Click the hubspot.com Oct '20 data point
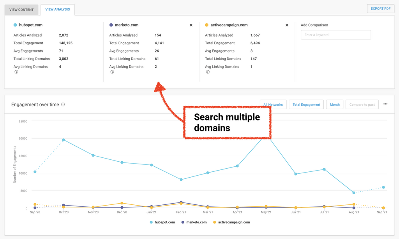The width and height of the screenshot is (399, 239). (x=64, y=140)
